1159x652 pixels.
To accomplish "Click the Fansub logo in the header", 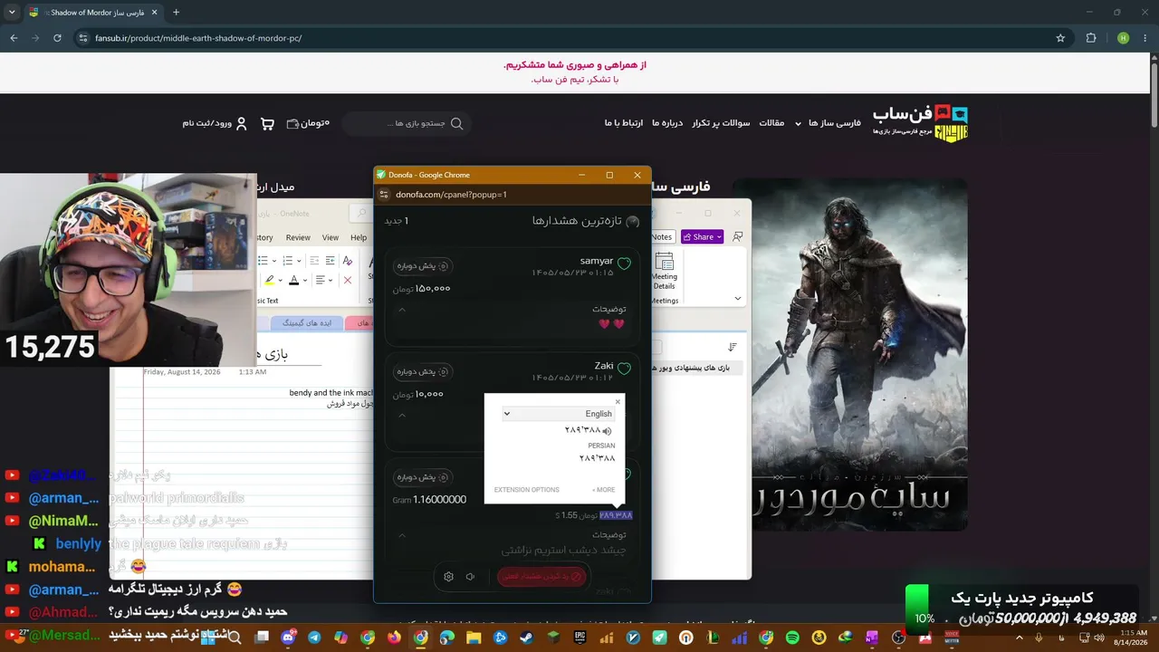I will (920, 122).
